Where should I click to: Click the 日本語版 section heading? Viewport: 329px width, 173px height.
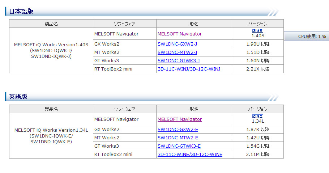coord(21,11)
